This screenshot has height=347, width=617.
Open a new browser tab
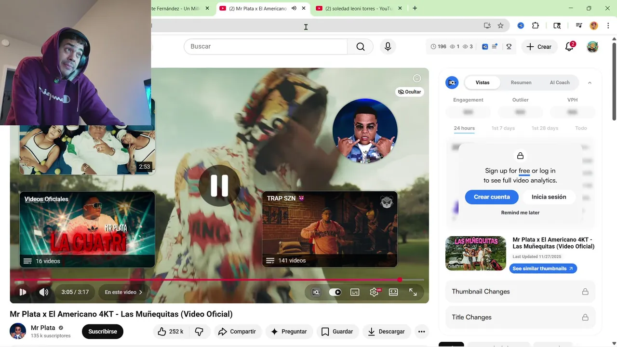click(415, 8)
